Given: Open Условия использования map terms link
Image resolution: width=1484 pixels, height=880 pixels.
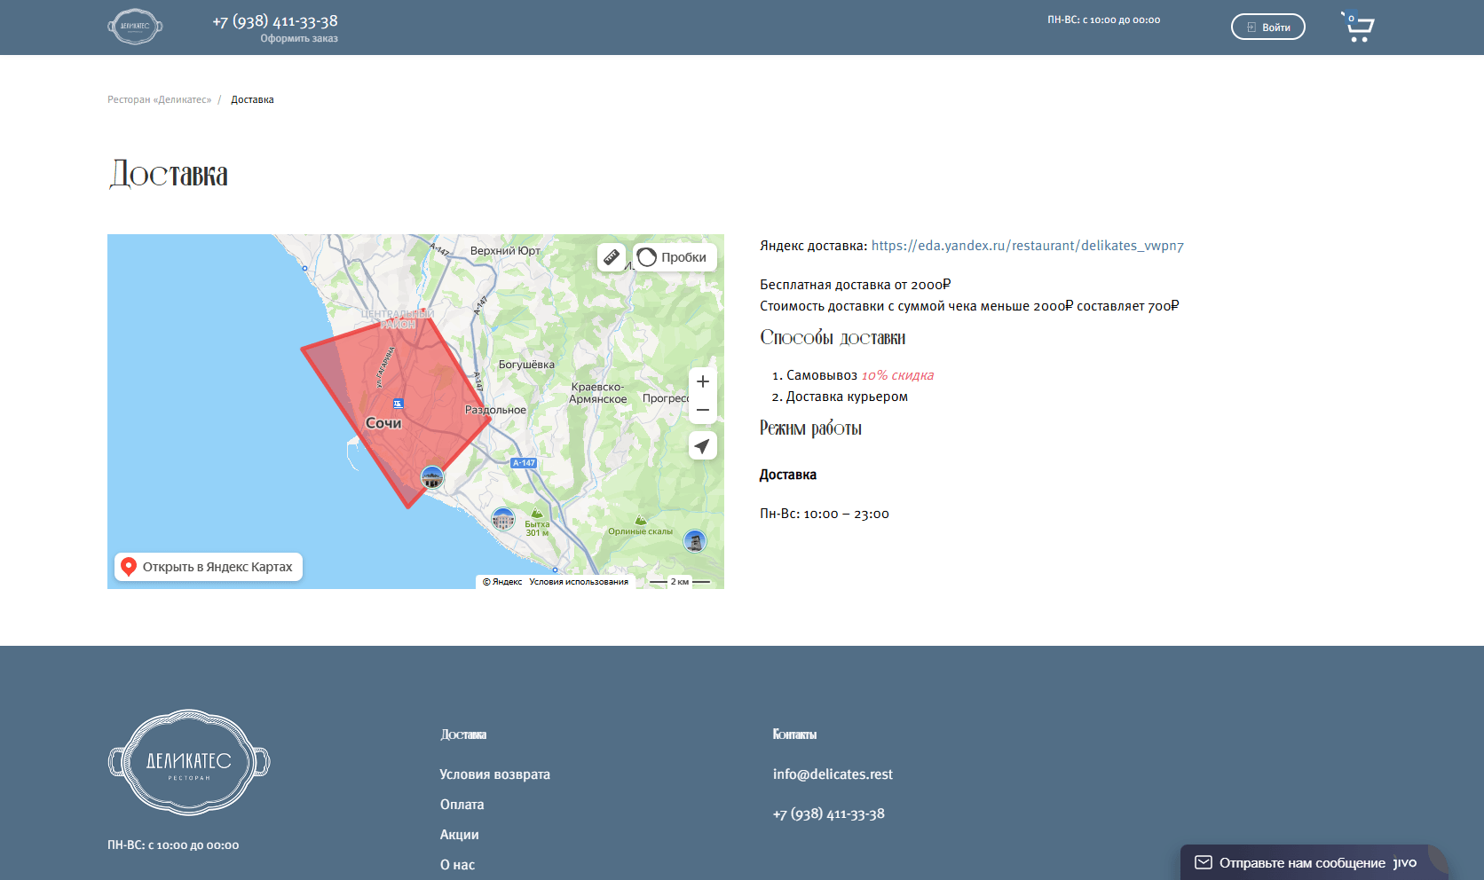Looking at the screenshot, I should (x=579, y=582).
